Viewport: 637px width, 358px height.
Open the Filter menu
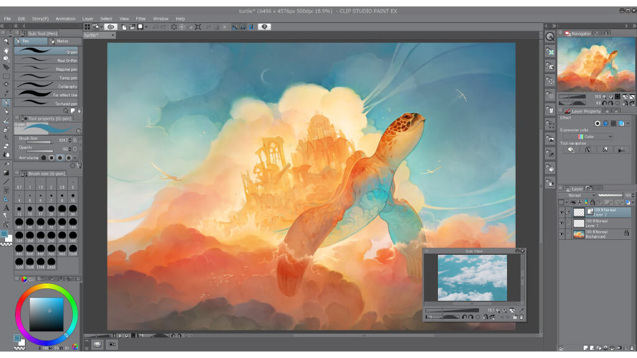(141, 19)
